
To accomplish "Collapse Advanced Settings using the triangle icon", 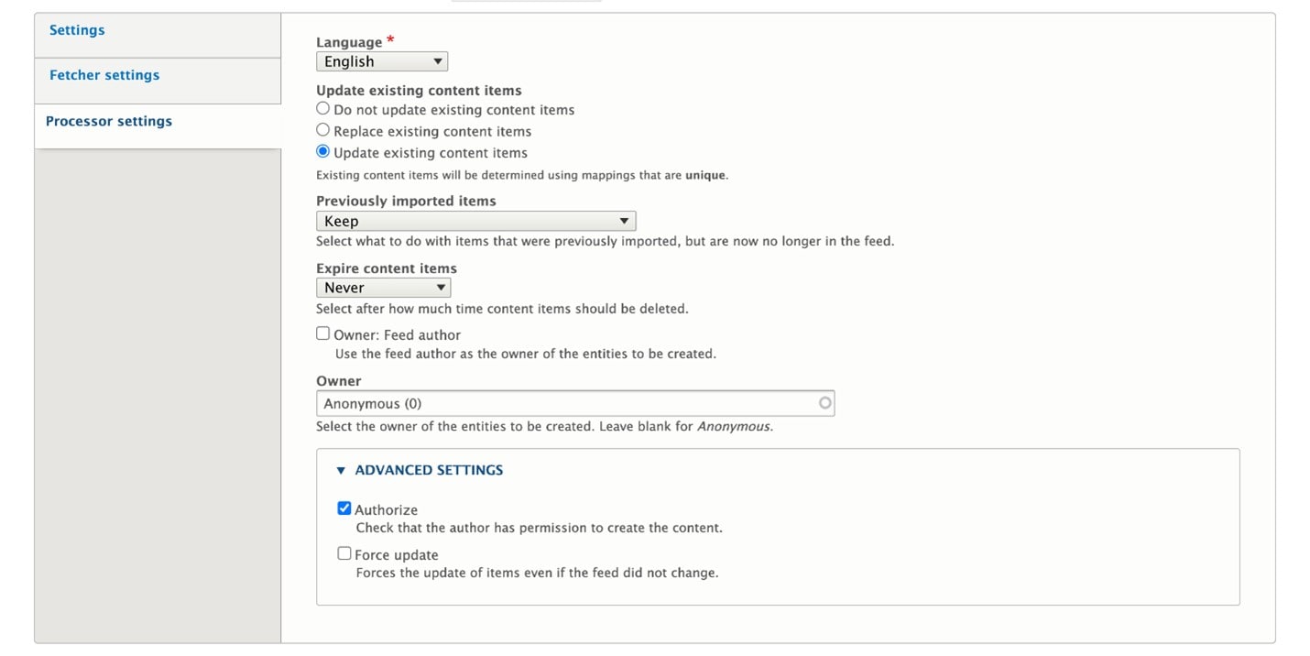I will pyautogui.click(x=341, y=470).
